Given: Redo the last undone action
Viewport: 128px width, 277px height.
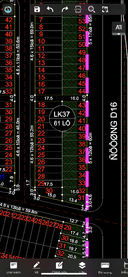Looking at the screenshot, I should [x=65, y=9].
